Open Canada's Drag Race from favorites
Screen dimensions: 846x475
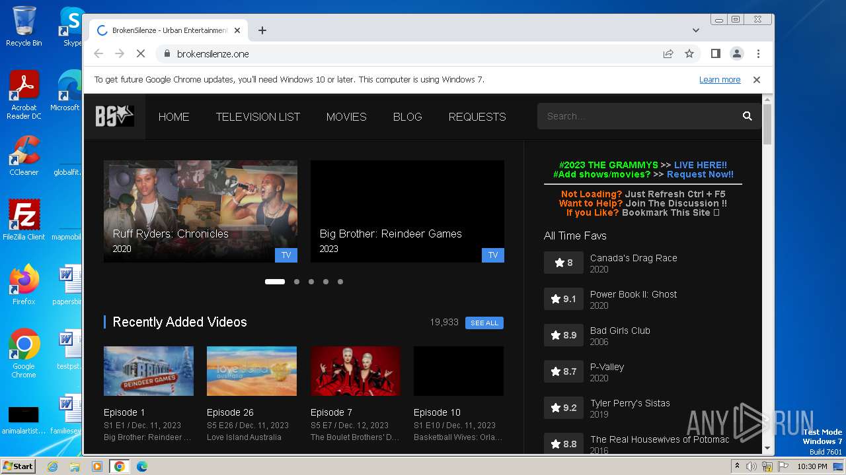(x=633, y=258)
